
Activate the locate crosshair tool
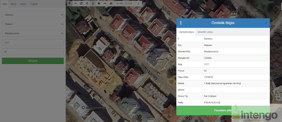[87, 3]
